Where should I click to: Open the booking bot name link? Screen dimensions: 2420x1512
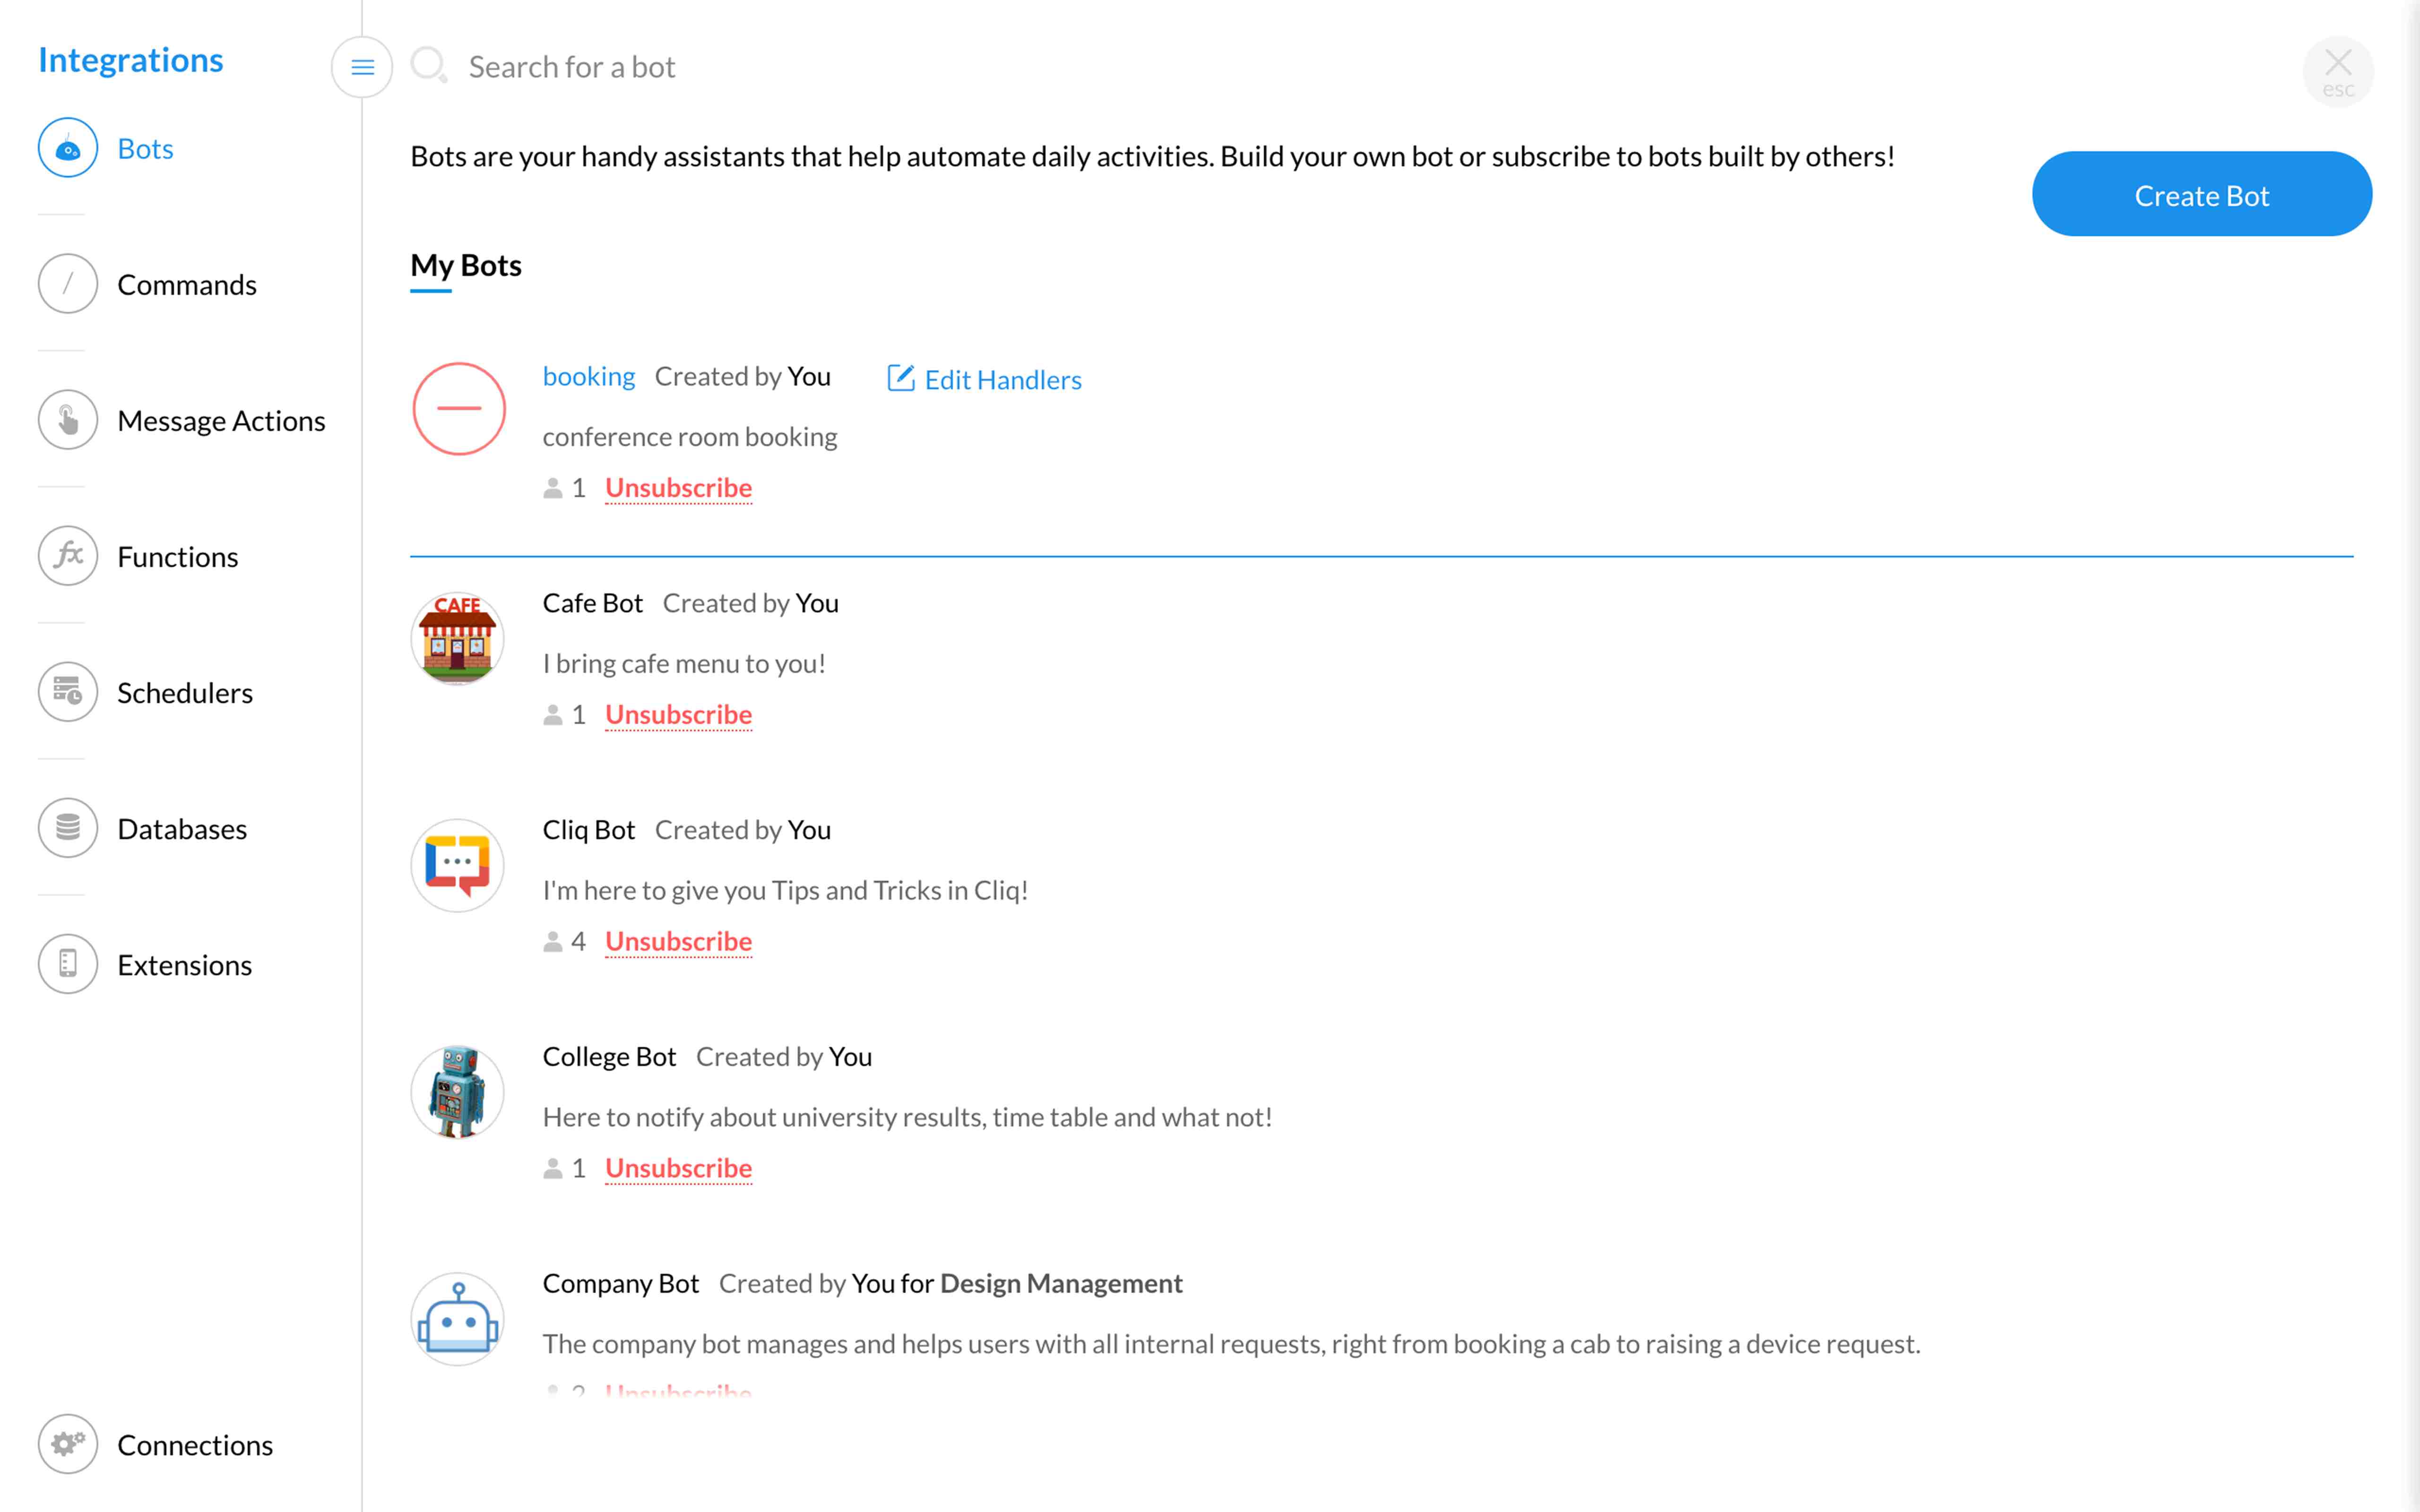click(x=588, y=377)
